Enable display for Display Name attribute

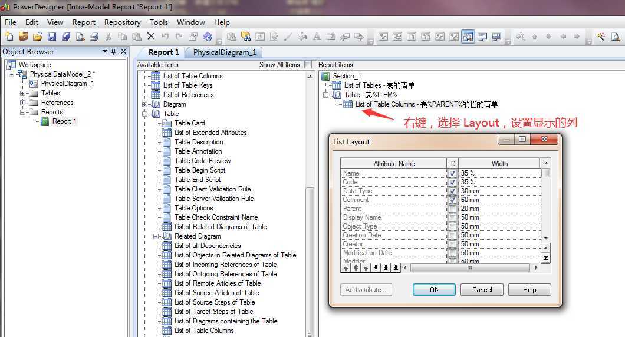[x=452, y=217]
